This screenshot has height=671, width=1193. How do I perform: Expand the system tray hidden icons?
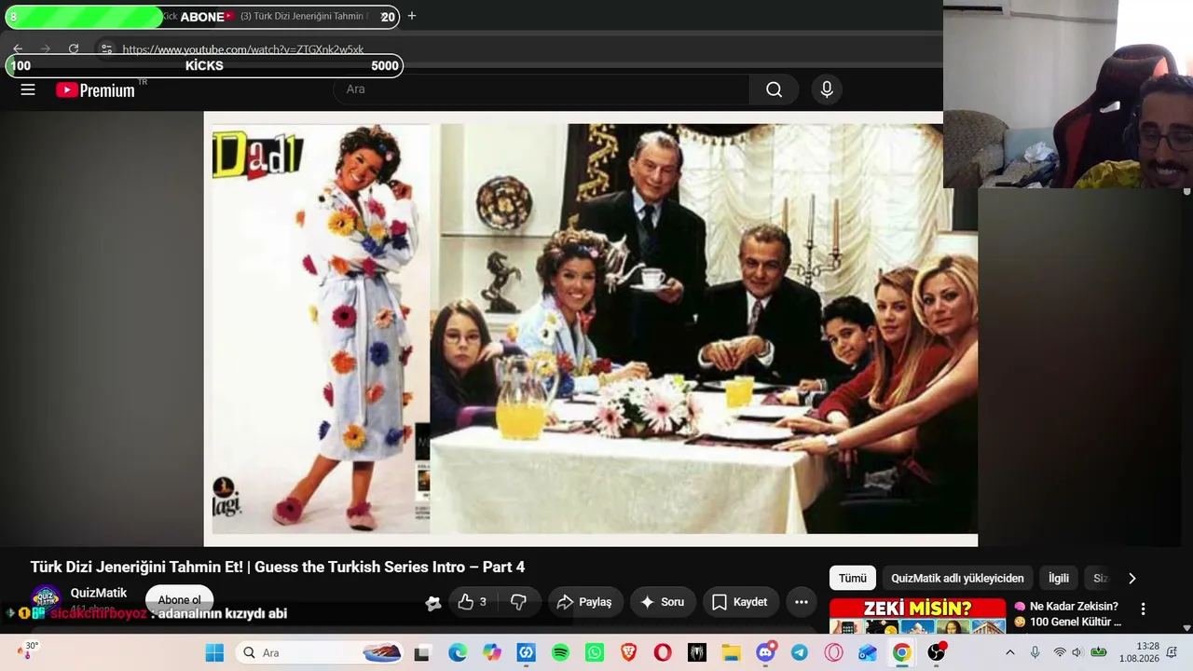pos(1009,652)
